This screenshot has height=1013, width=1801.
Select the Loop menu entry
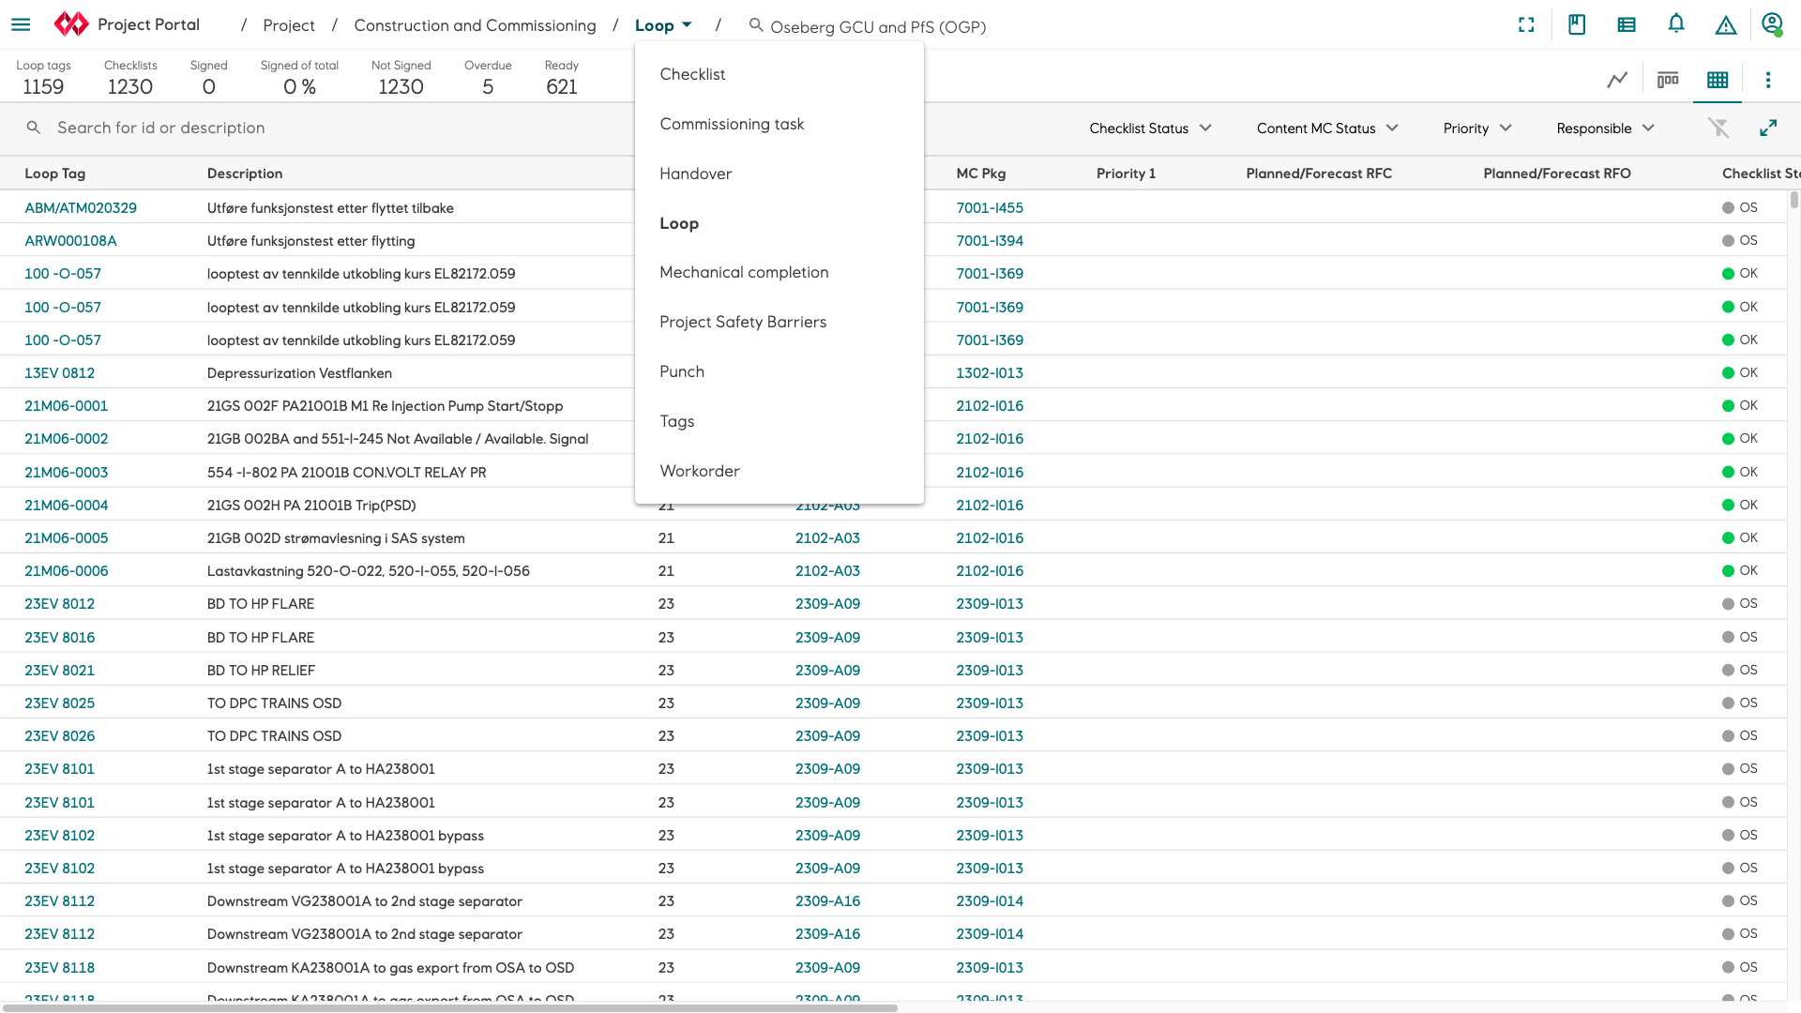pyautogui.click(x=779, y=223)
